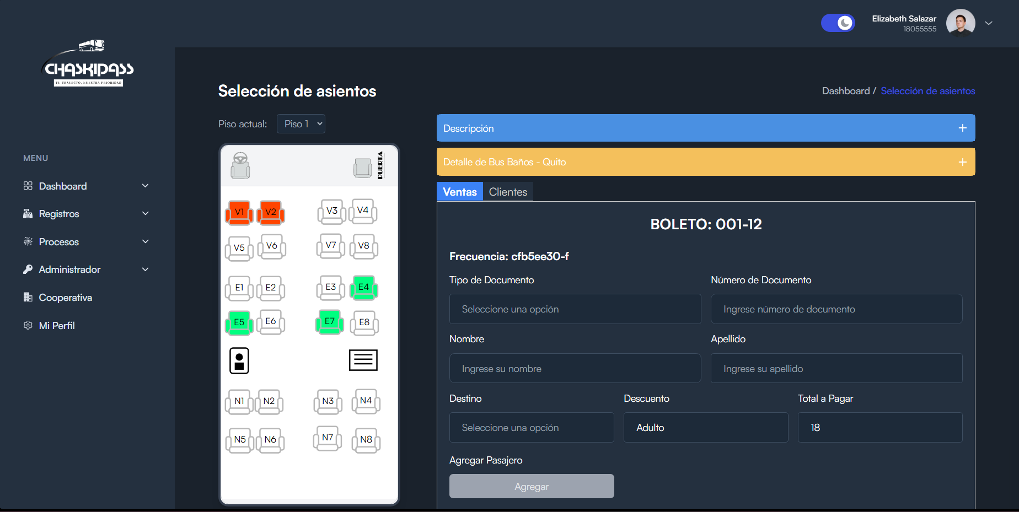Click the Dashboard grid icon in the sidebar
This screenshot has height=512, width=1019.
tap(28, 186)
